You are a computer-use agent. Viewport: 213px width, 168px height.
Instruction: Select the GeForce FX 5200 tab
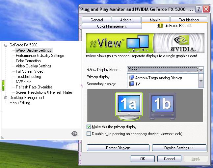(175, 26)
